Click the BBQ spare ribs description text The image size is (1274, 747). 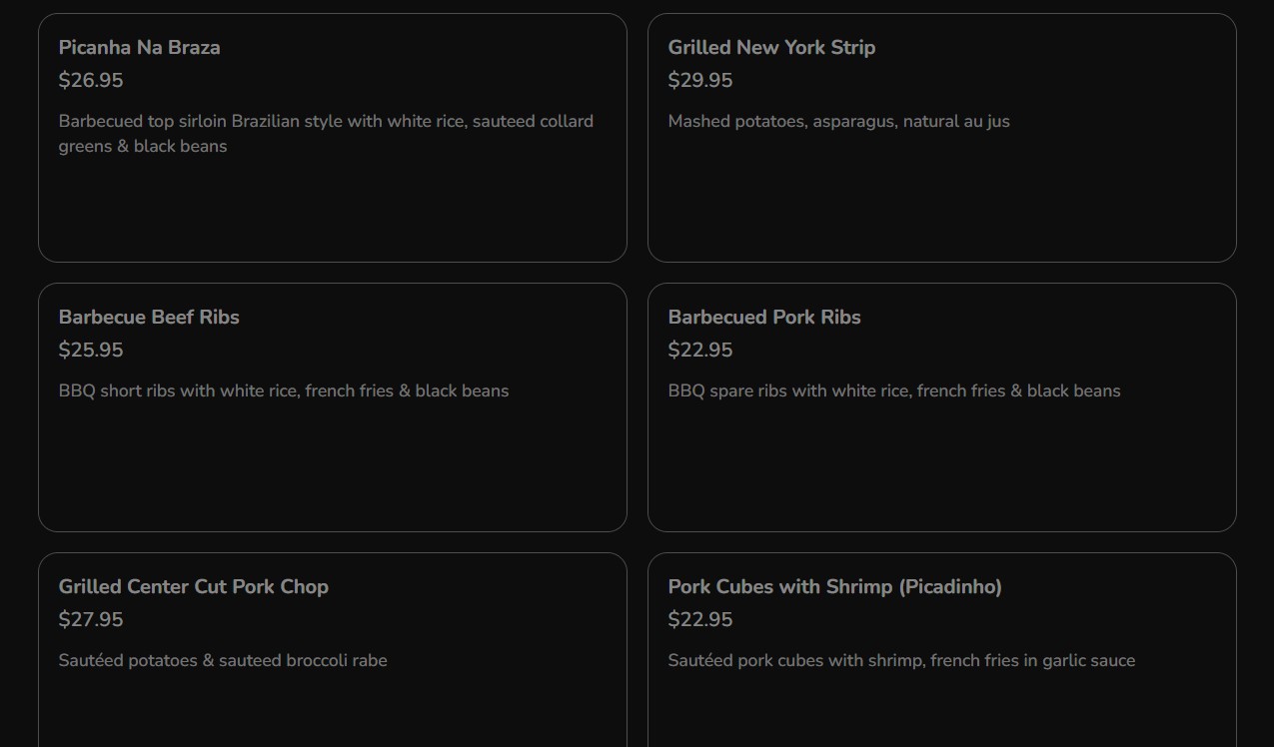pyautogui.click(x=894, y=390)
